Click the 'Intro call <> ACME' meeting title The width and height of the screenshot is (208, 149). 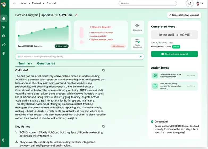click(x=174, y=35)
